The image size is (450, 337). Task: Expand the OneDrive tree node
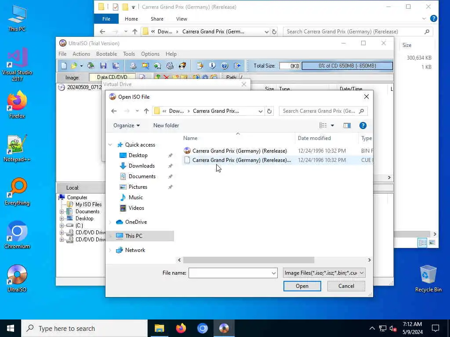click(x=110, y=222)
